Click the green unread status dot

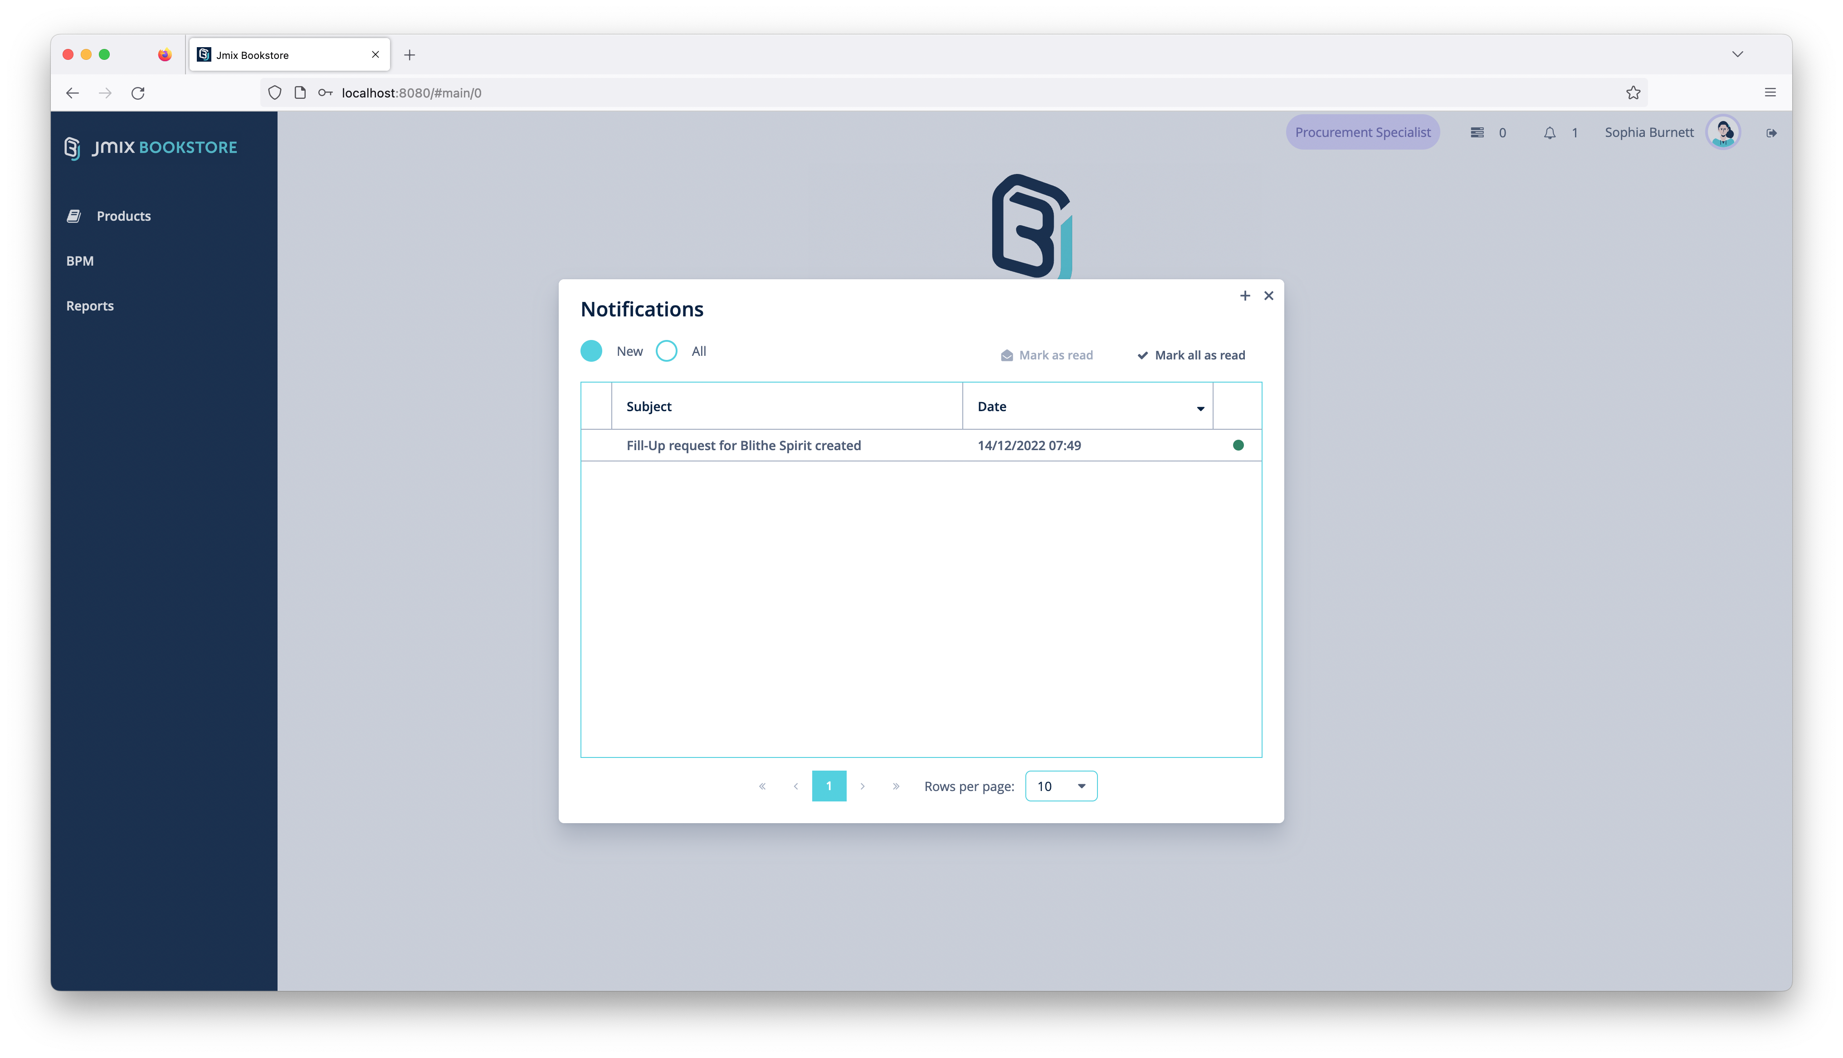(x=1238, y=446)
